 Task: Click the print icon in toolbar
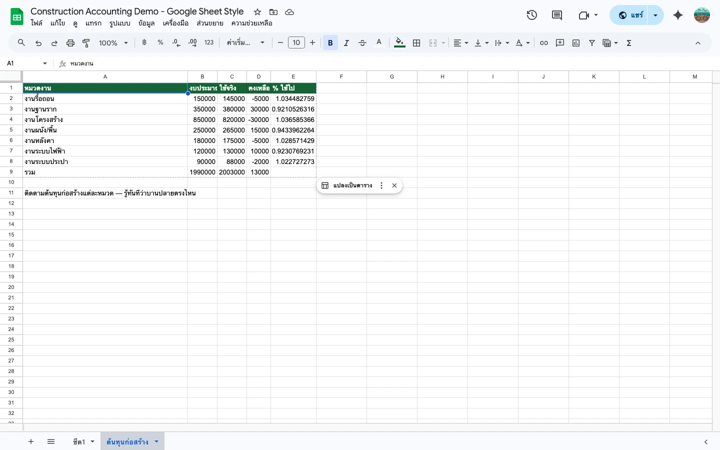pyautogui.click(x=70, y=43)
